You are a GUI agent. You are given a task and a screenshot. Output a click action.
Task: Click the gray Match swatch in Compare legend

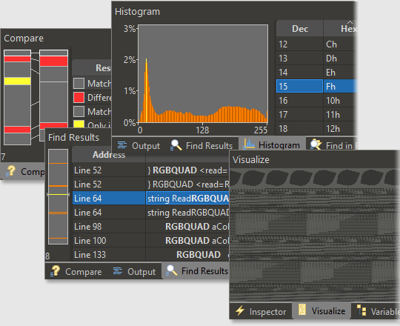[x=79, y=84]
